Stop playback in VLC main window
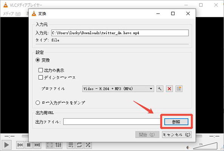This screenshot has height=151, width=224. click(x=29, y=145)
